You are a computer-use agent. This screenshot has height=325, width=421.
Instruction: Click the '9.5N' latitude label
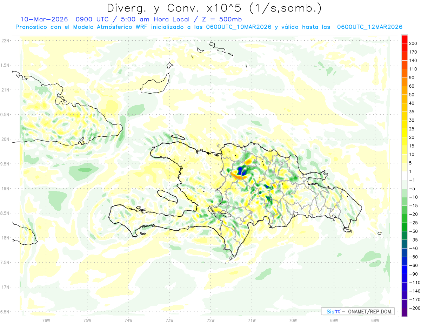point(5,164)
